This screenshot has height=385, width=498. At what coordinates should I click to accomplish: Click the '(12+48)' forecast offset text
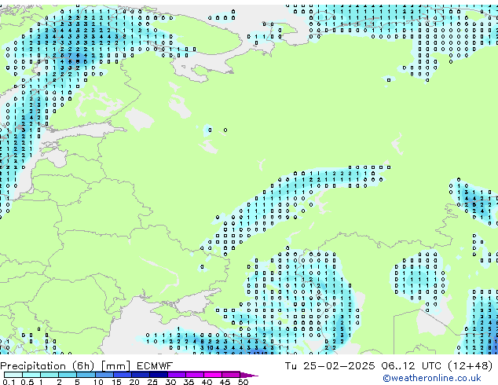470,366
